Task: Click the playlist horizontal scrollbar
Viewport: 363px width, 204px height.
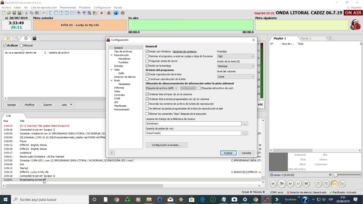Action: pos(293,150)
